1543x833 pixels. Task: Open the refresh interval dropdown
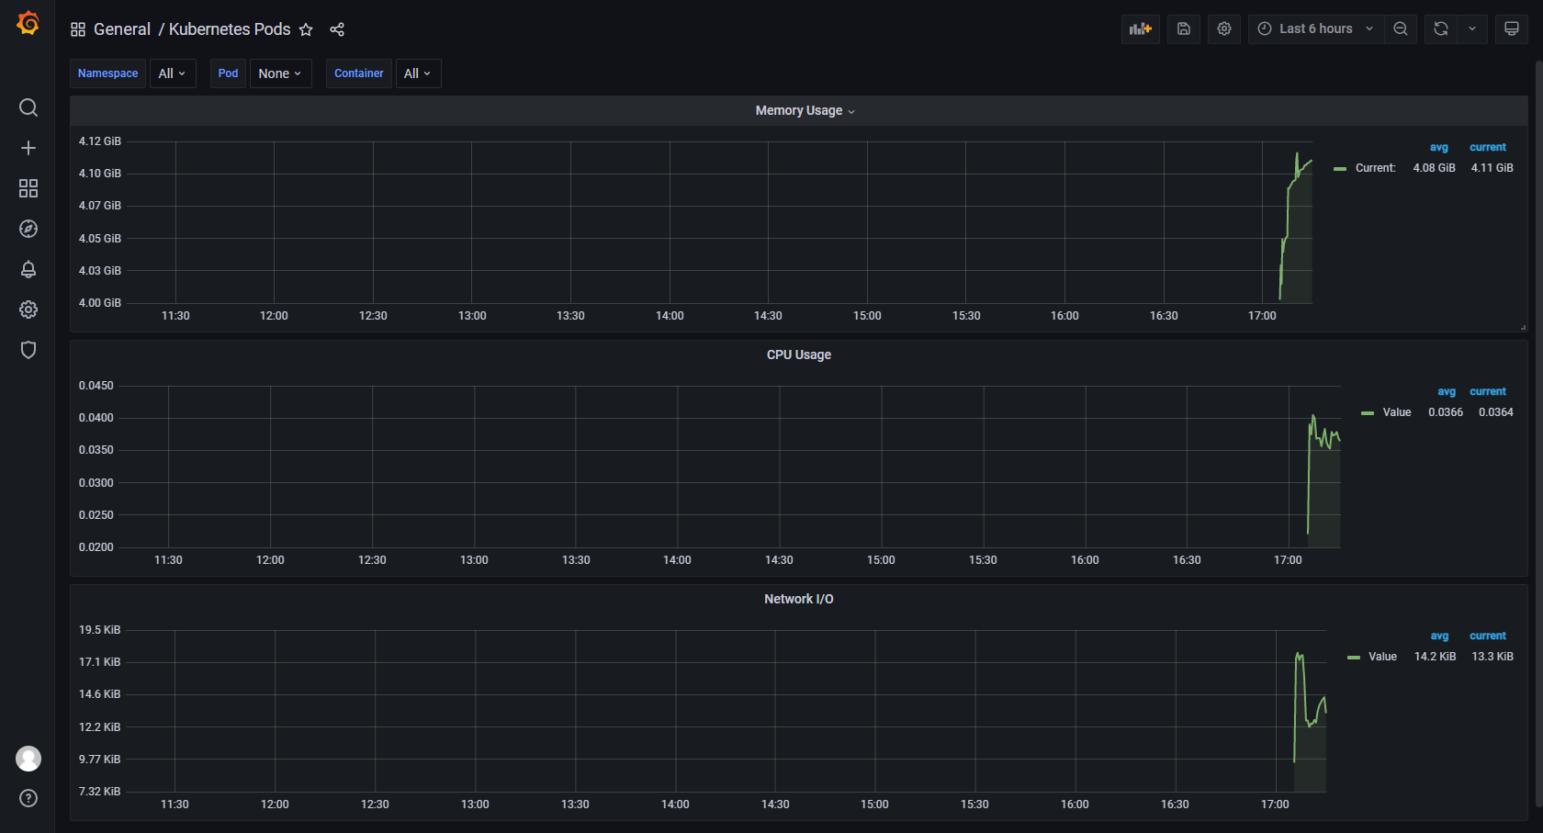pyautogui.click(x=1472, y=28)
